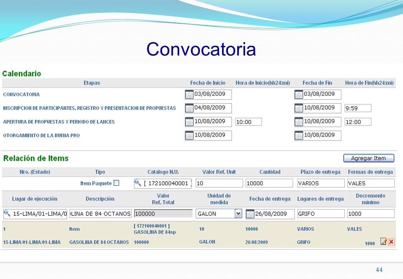The image size is (403, 279).
Task: Click OTORGAMIENTO DE LA BUENA PRO label
Action: (x=41, y=135)
